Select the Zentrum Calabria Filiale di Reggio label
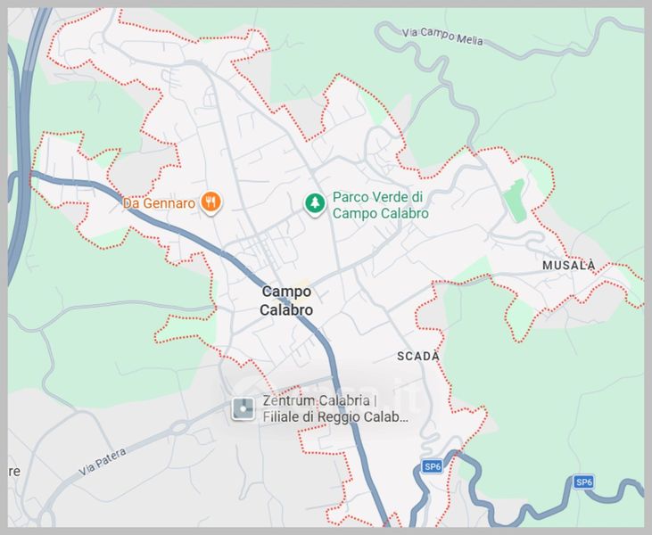 [335, 408]
